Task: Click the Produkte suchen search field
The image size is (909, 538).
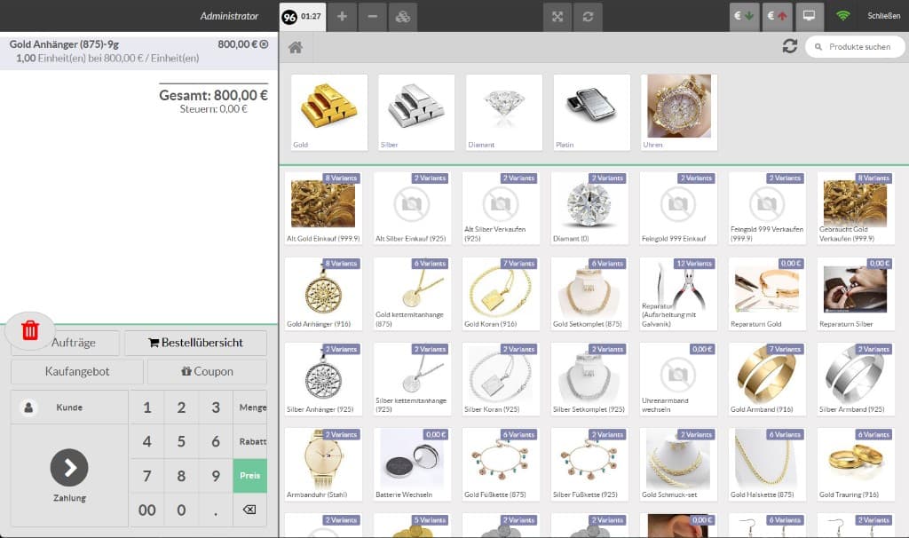Action: pyautogui.click(x=855, y=46)
